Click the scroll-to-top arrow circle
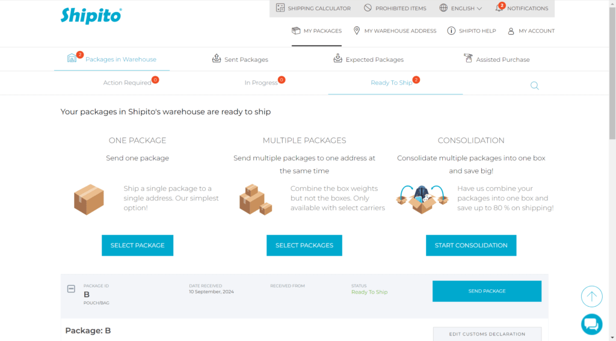Screen dimensions: 616x341 pyautogui.click(x=592, y=297)
